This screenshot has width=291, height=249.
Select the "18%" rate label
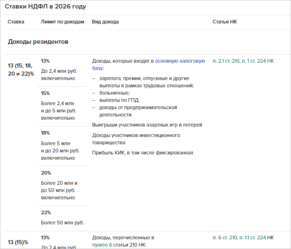pyautogui.click(x=45, y=133)
